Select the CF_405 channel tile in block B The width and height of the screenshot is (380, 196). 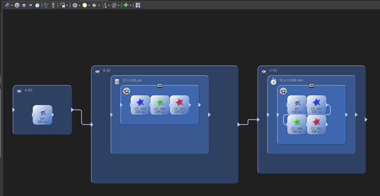click(141, 105)
